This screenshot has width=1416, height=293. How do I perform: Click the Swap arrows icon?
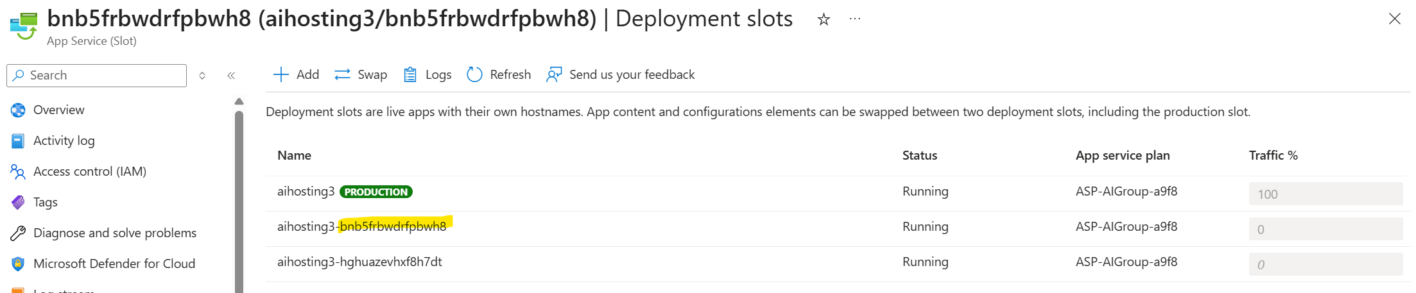[342, 74]
